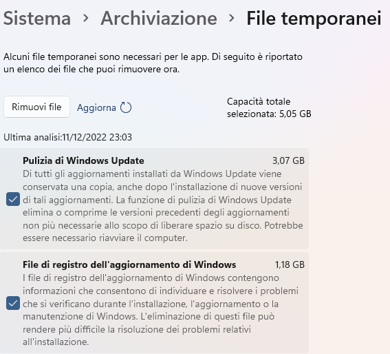This screenshot has height=354, width=390.
Task: Click the Windows Update cleanup description text
Action: [163, 206]
